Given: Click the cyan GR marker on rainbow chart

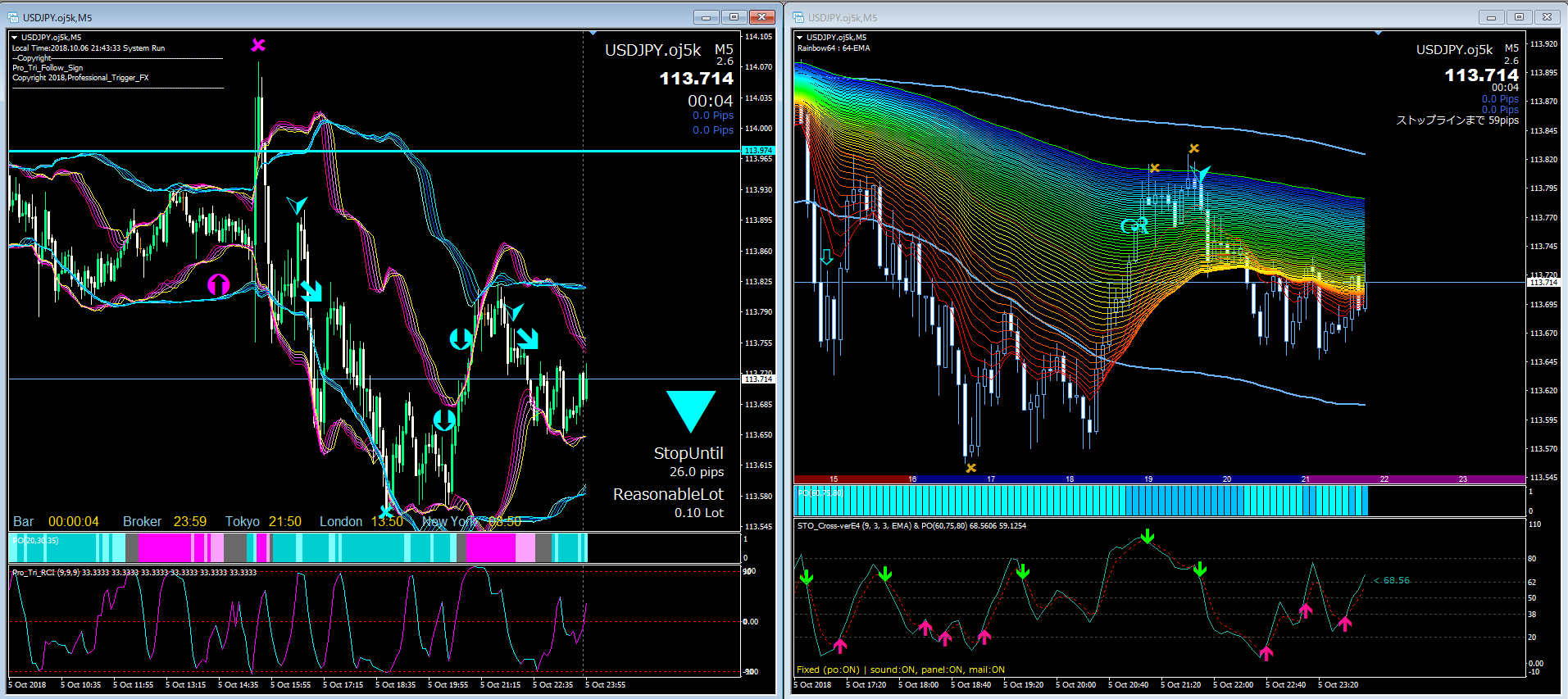Looking at the screenshot, I should [1134, 225].
